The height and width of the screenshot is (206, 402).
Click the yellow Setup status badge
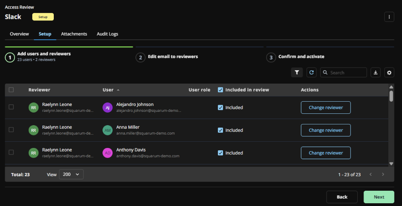pyautogui.click(x=43, y=17)
